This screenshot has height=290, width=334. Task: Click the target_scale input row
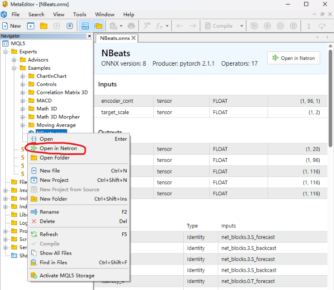(x=210, y=112)
